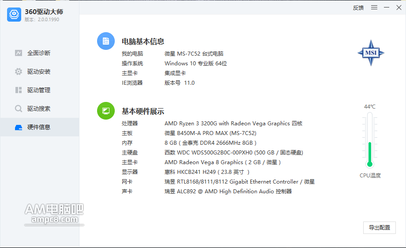Click the 44℃ temperature reading
Viewport: 406px width, 248px height.
coord(370,107)
